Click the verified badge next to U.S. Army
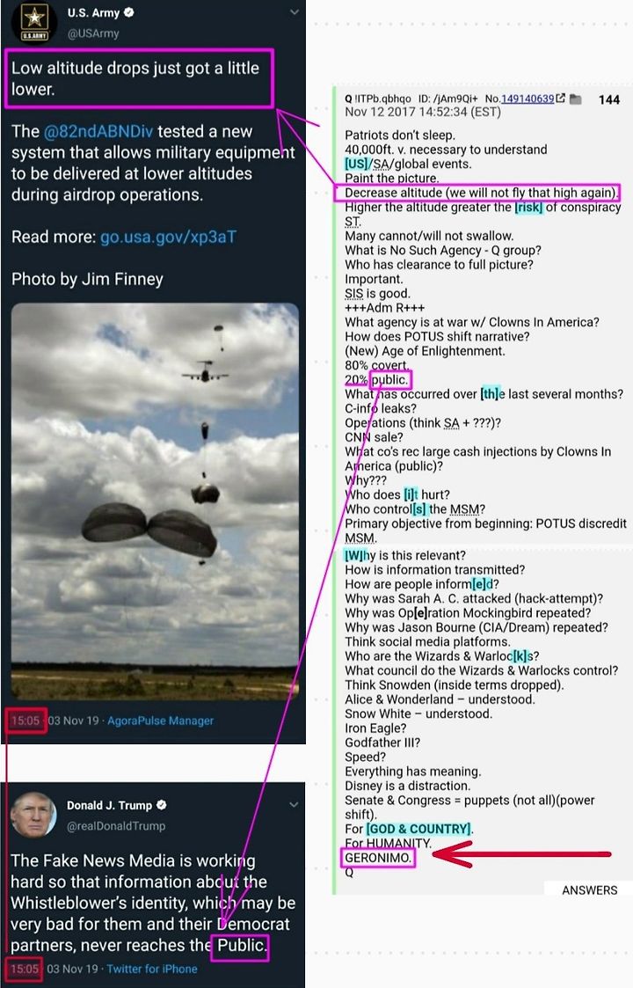 pos(130,12)
